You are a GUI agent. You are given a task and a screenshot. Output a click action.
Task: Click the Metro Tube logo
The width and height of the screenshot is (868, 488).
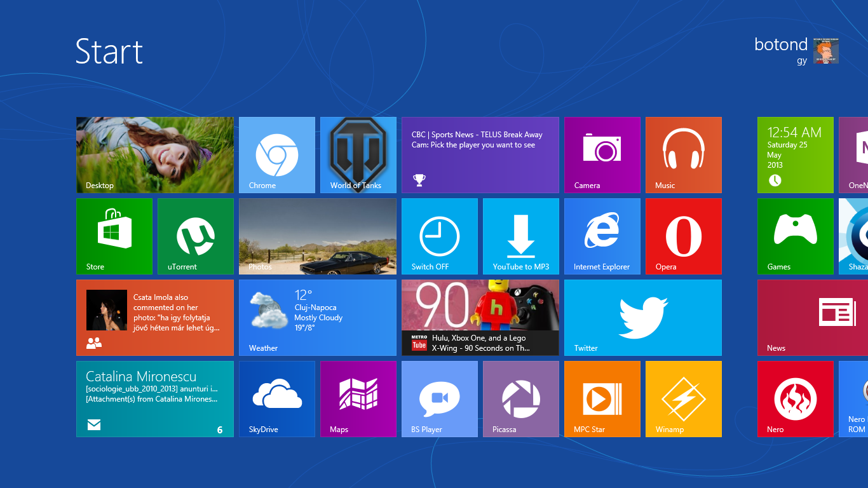pos(419,343)
